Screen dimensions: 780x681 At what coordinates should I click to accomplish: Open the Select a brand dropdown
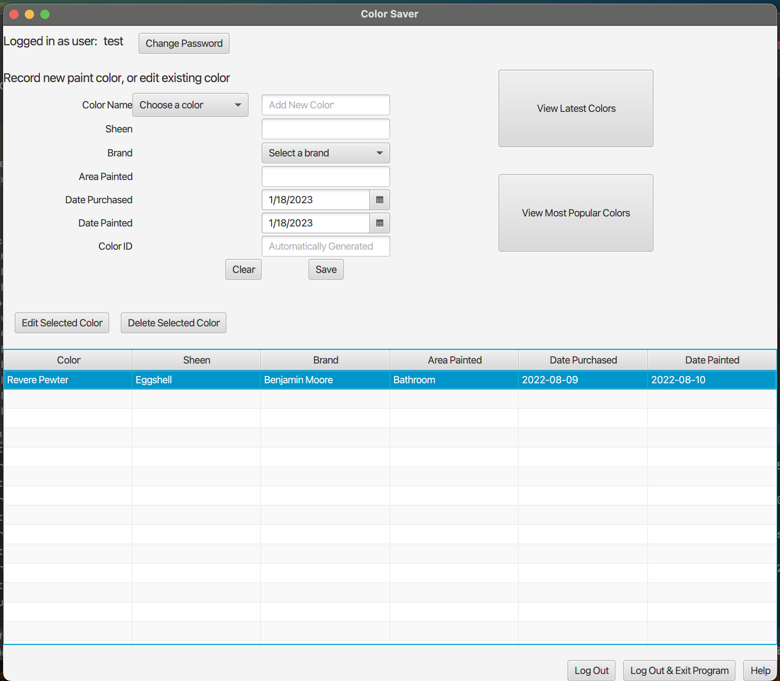coord(326,153)
